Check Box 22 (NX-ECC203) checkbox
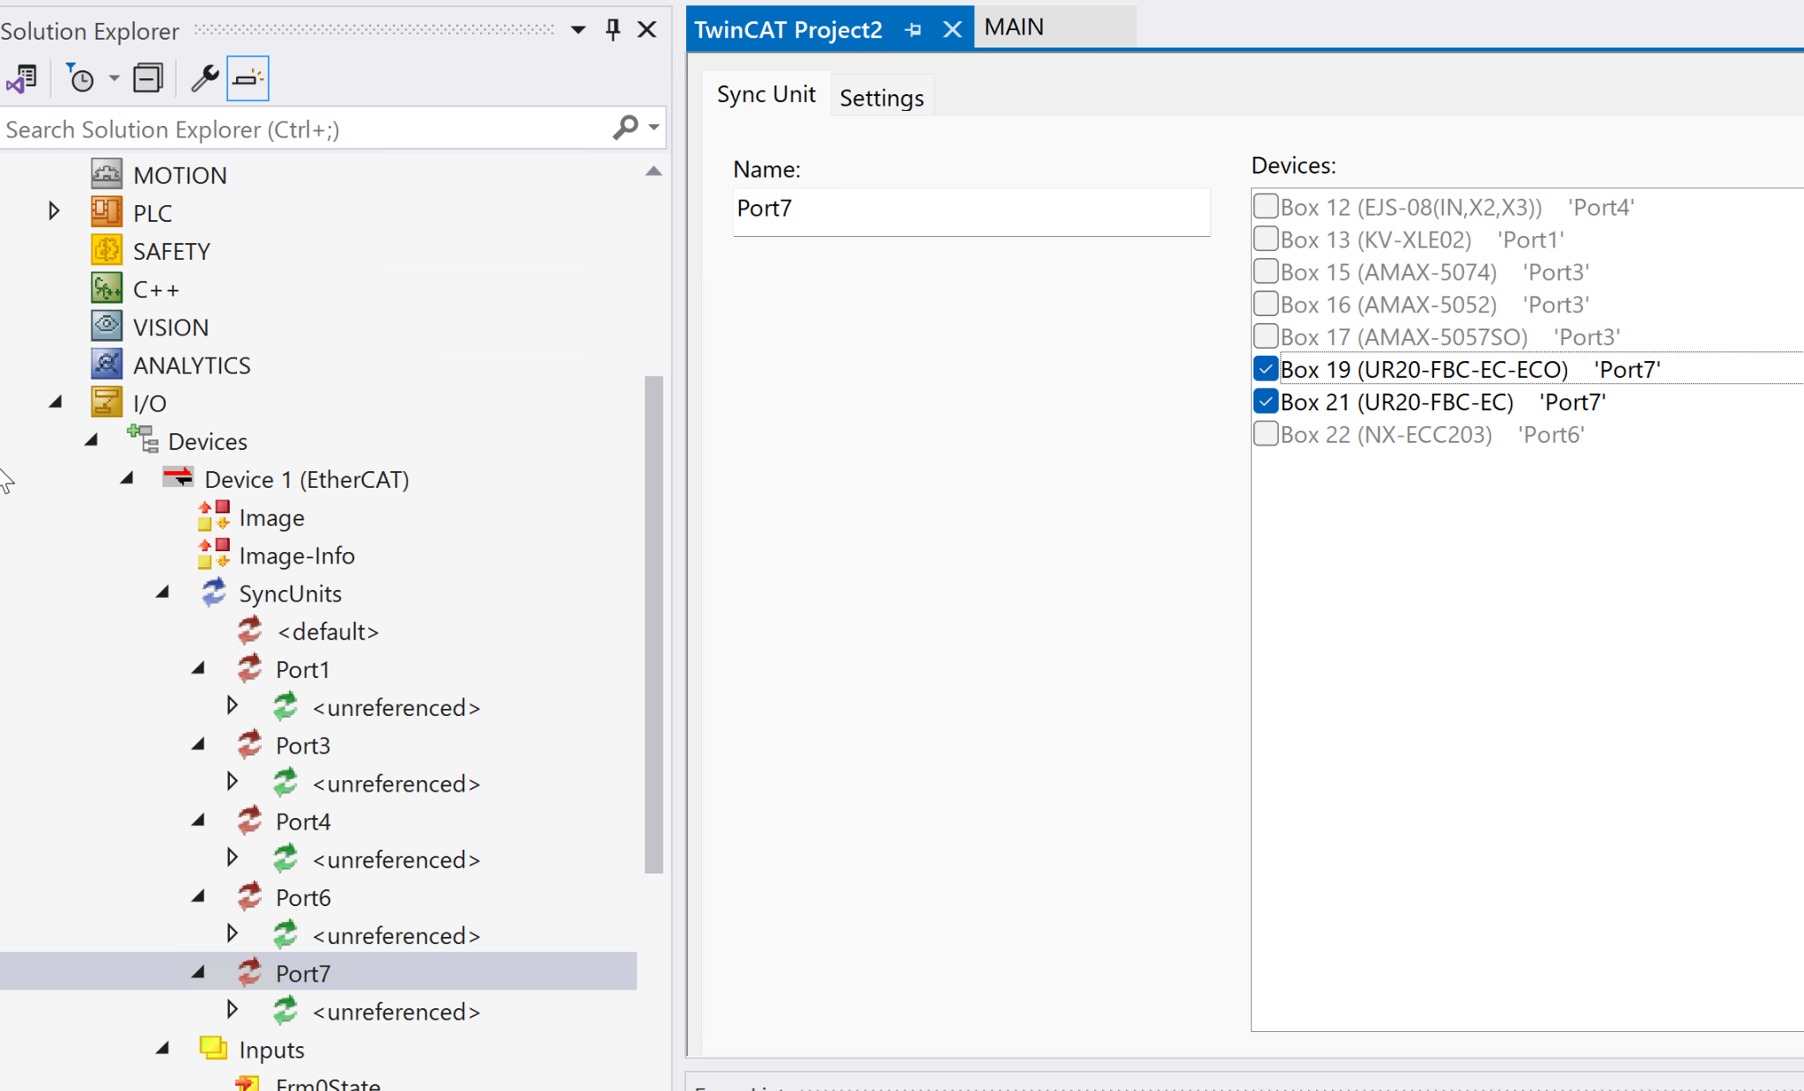Image resolution: width=1804 pixels, height=1091 pixels. (1266, 434)
